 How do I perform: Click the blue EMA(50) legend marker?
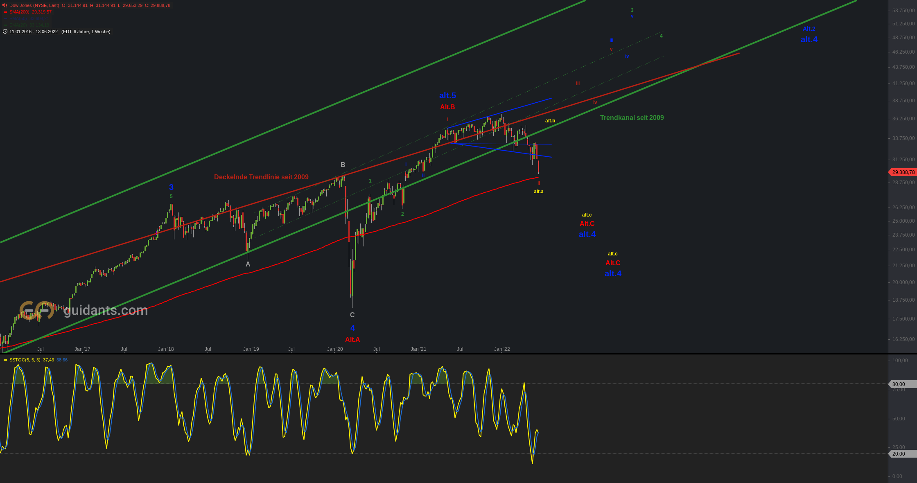[5, 19]
